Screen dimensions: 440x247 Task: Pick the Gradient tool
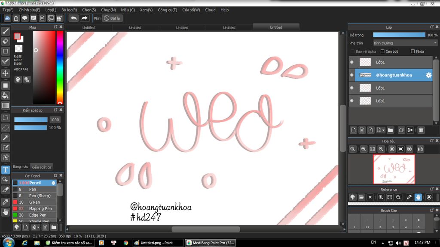point(6,105)
